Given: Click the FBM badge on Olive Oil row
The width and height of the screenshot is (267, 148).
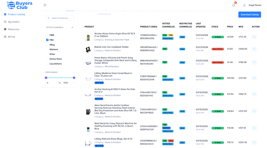Looking at the screenshot, I should 171,35.
